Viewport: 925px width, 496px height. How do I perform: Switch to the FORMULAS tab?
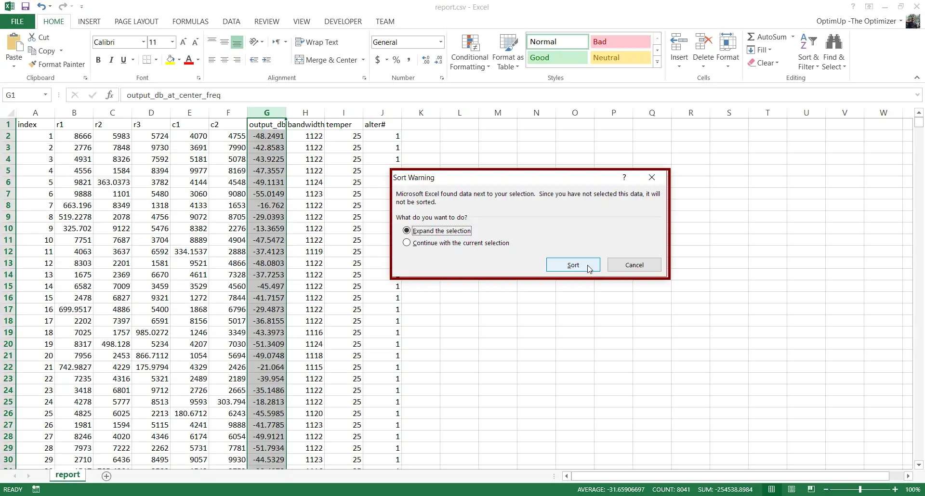click(190, 21)
